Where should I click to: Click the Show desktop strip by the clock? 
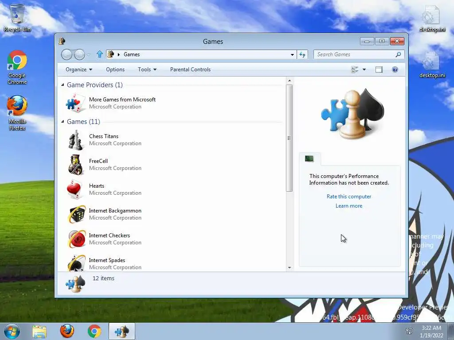tap(451, 331)
